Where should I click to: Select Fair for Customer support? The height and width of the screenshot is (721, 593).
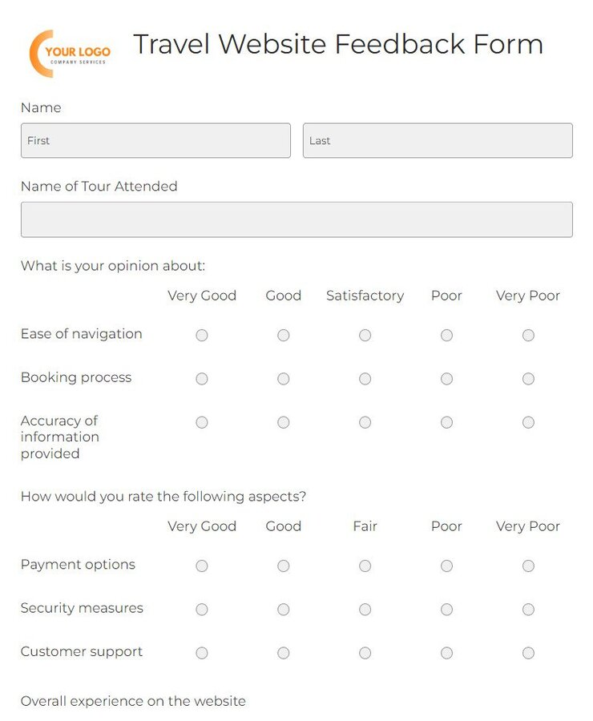tap(365, 653)
